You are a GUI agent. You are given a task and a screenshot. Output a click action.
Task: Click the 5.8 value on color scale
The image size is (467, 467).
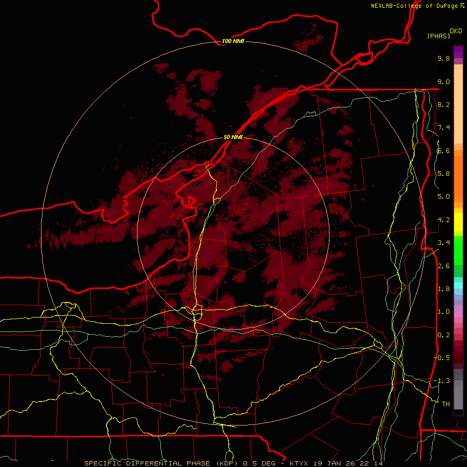[444, 174]
